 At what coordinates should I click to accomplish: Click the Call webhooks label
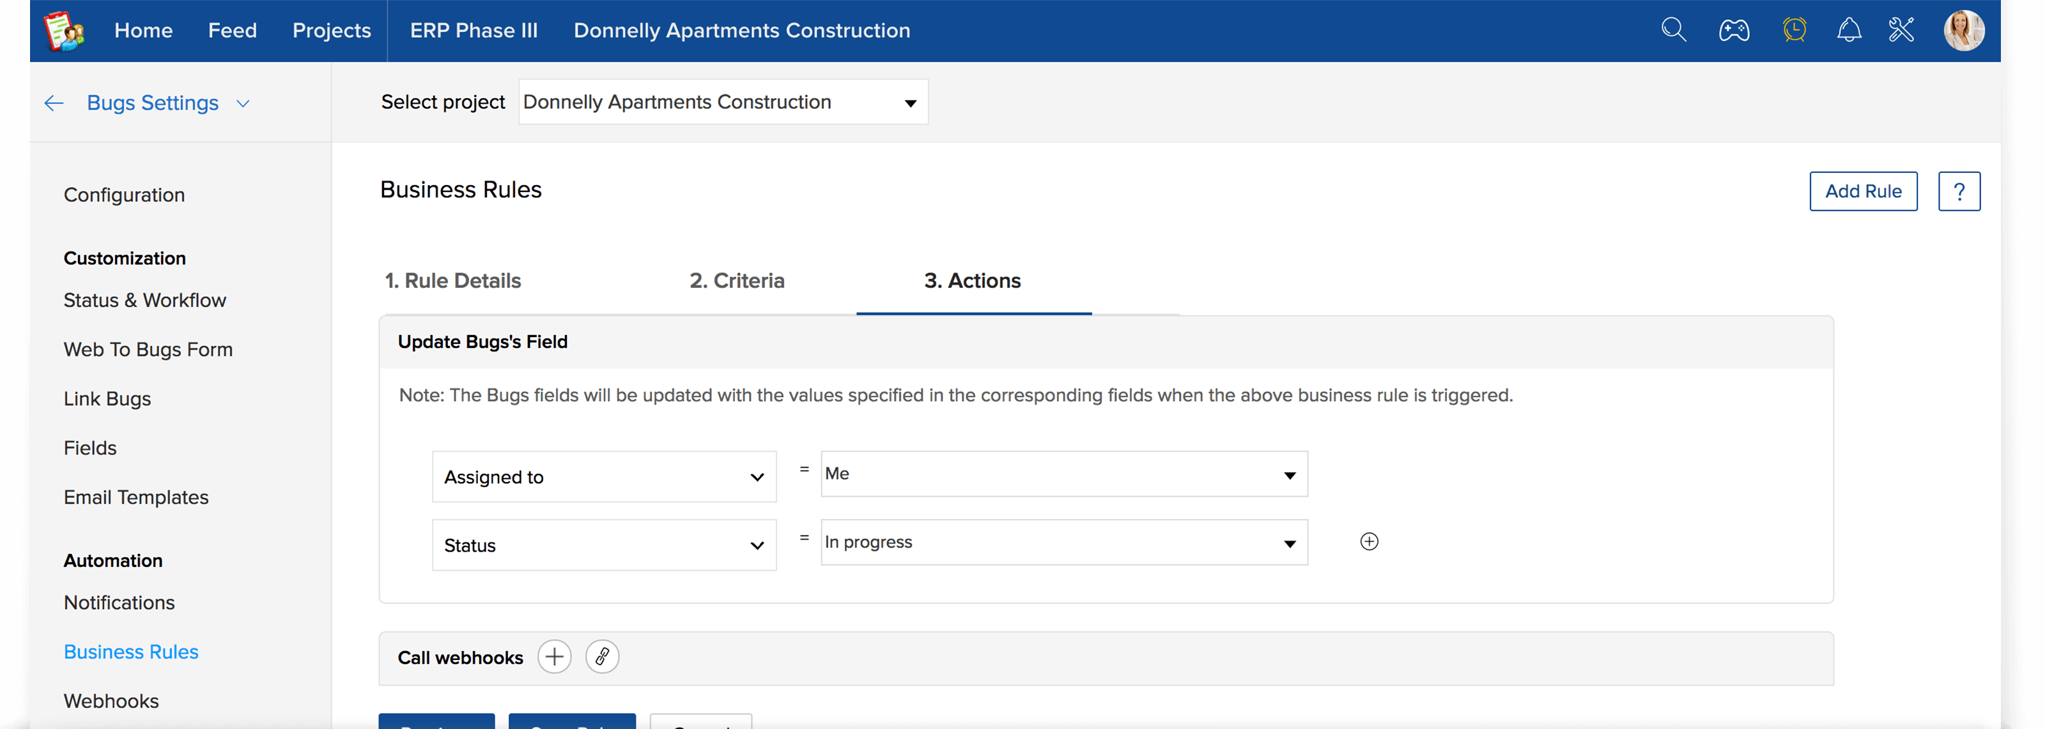click(460, 658)
